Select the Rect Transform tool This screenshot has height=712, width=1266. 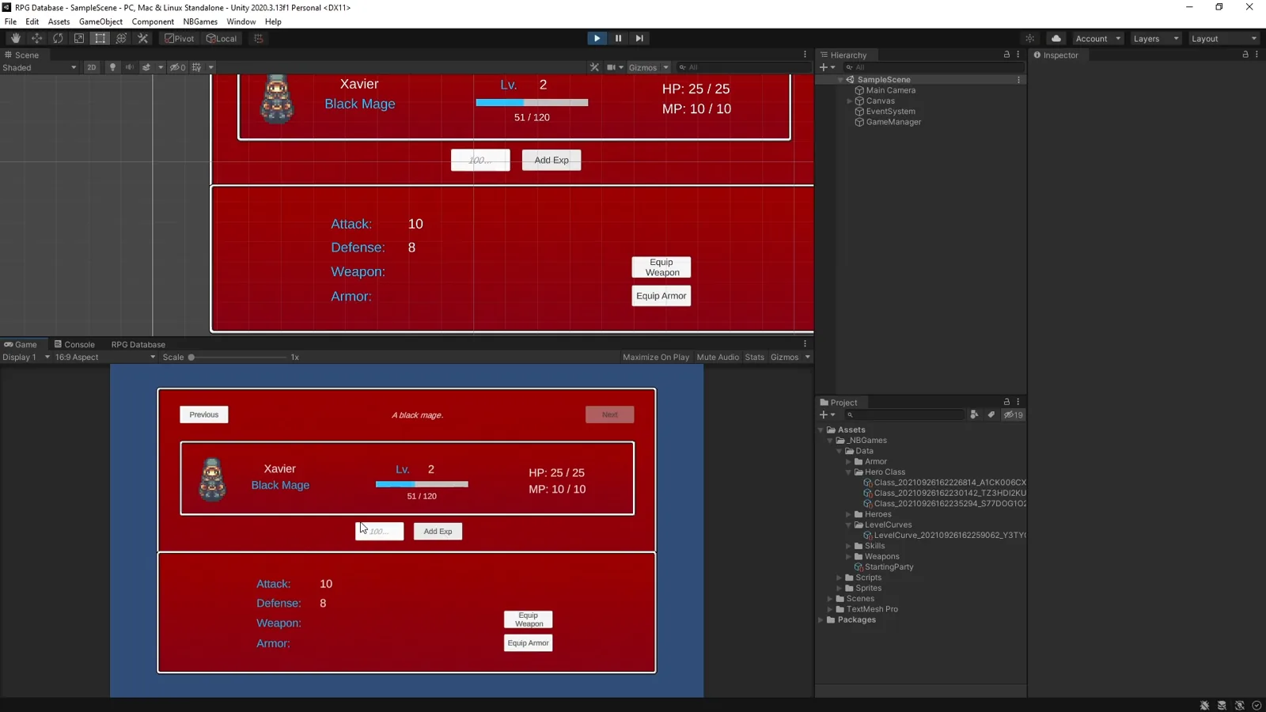[100, 38]
